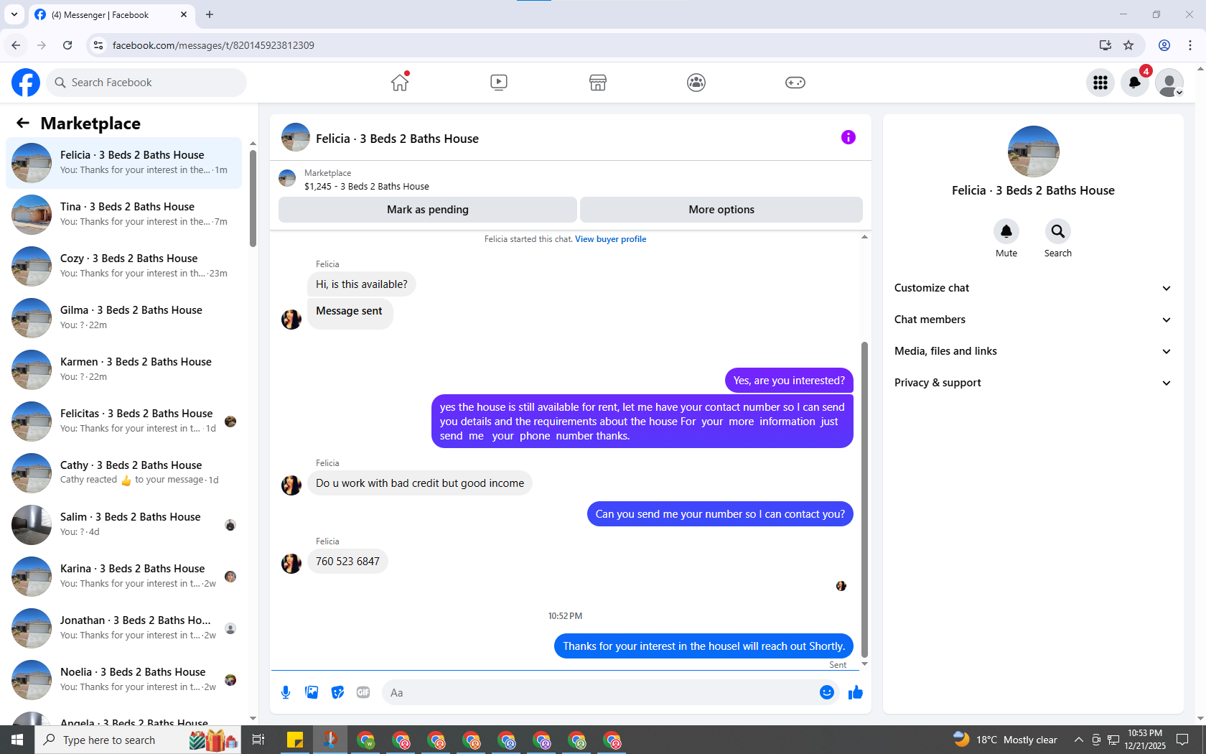Open Task View on the taskbar
1206x754 pixels.
click(x=258, y=740)
